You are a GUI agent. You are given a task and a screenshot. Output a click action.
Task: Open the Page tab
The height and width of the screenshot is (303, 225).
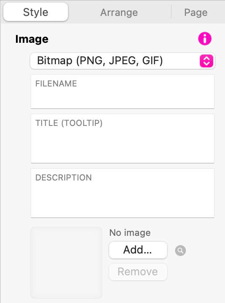pos(196,13)
